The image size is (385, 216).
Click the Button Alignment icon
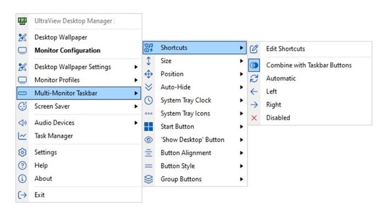(148, 153)
